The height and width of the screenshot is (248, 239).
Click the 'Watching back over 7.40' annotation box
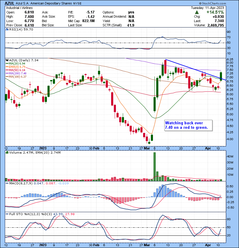pos(188,125)
